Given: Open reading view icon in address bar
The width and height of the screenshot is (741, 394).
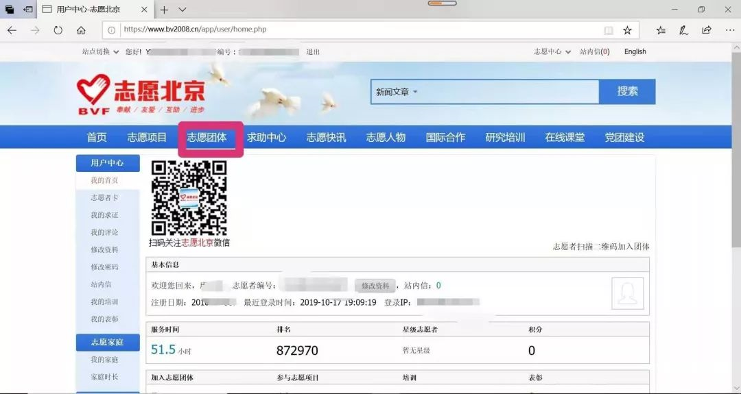Looking at the screenshot, I should tap(608, 30).
